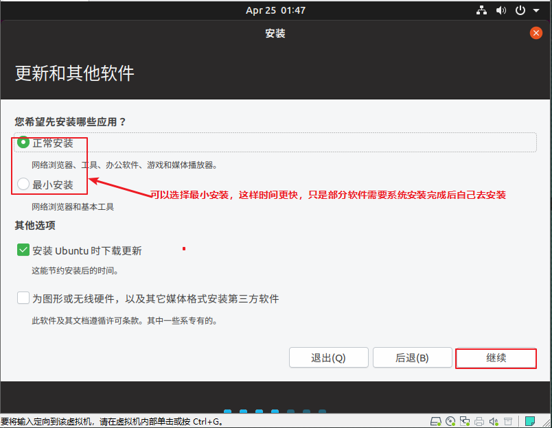
Task: Click the VM network adapter status icon
Action: (x=465, y=421)
